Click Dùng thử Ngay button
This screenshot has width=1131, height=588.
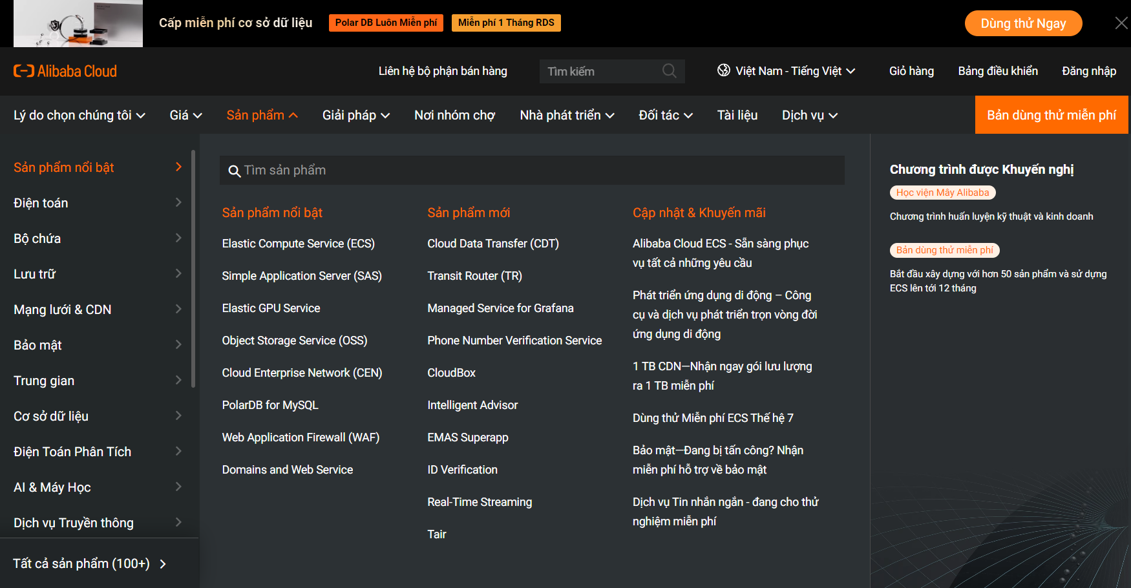(1023, 23)
